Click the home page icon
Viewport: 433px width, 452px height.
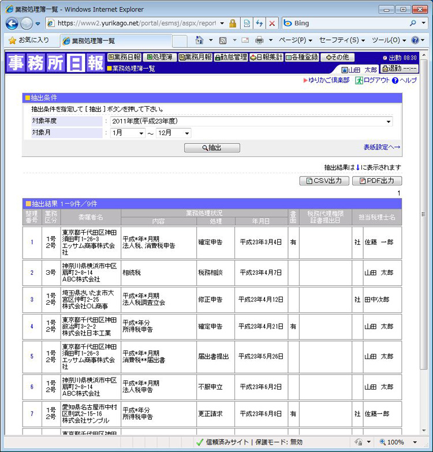pos(200,40)
